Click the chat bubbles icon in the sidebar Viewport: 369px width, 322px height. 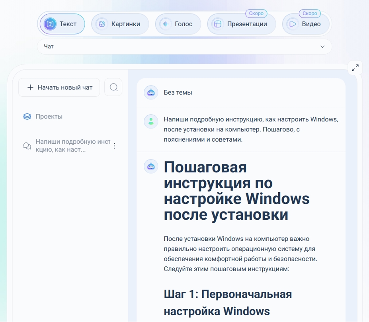[x=27, y=146]
